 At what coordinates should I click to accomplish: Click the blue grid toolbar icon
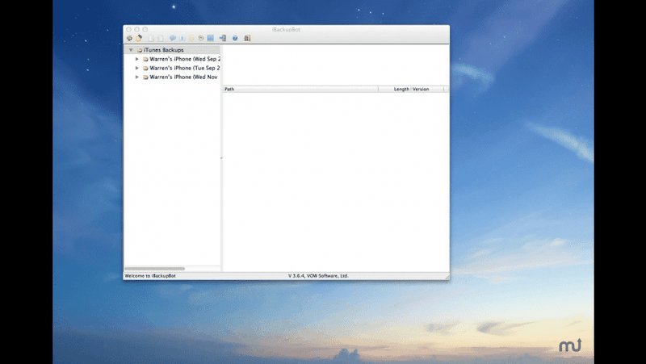(x=211, y=38)
